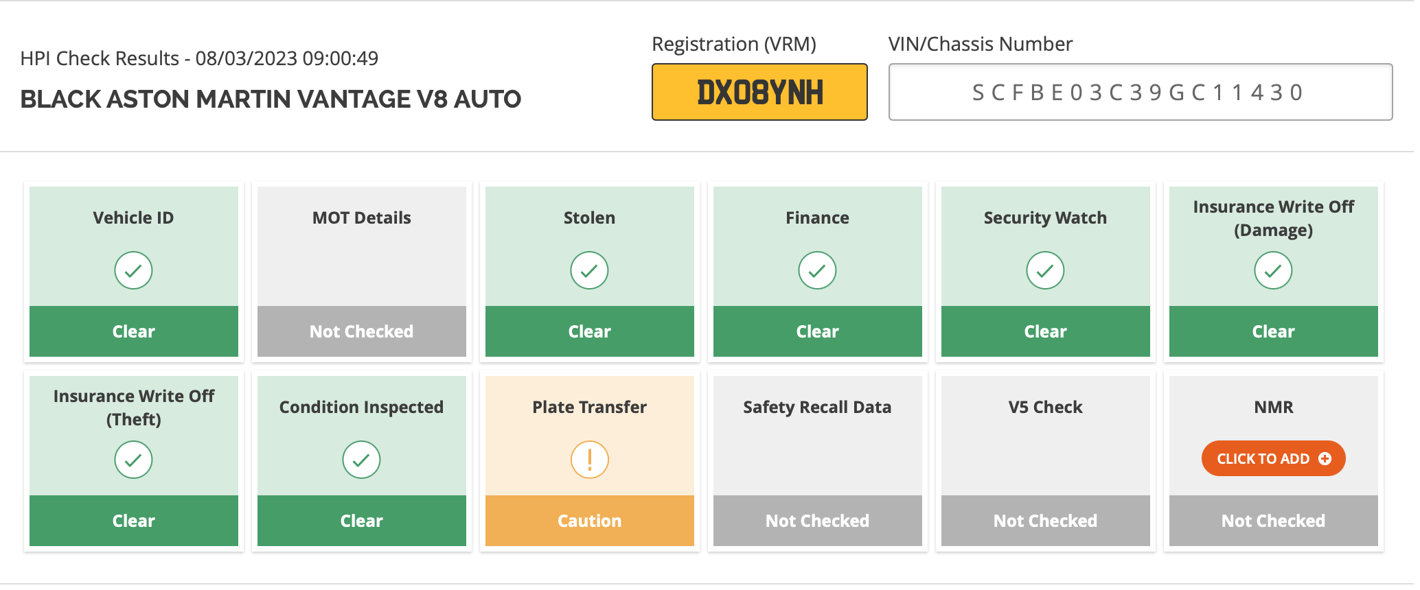
Task: Click the Security Watch checkmark icon
Action: click(x=1045, y=270)
